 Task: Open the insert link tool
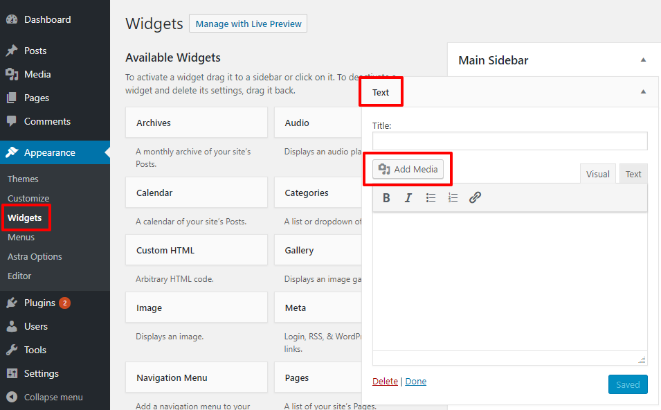pos(475,197)
